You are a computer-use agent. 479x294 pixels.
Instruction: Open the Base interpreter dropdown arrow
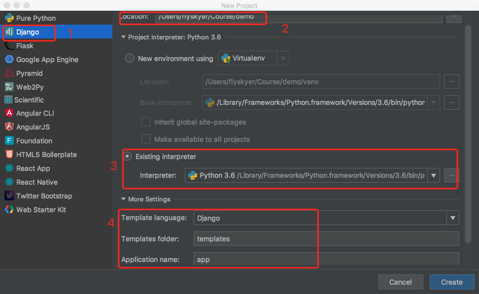click(x=434, y=102)
